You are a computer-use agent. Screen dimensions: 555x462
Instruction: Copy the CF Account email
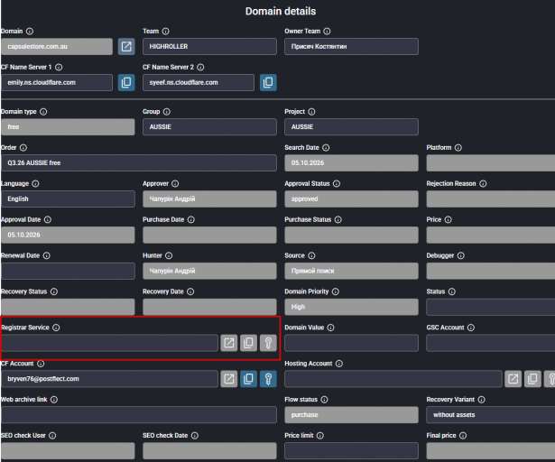click(x=248, y=379)
